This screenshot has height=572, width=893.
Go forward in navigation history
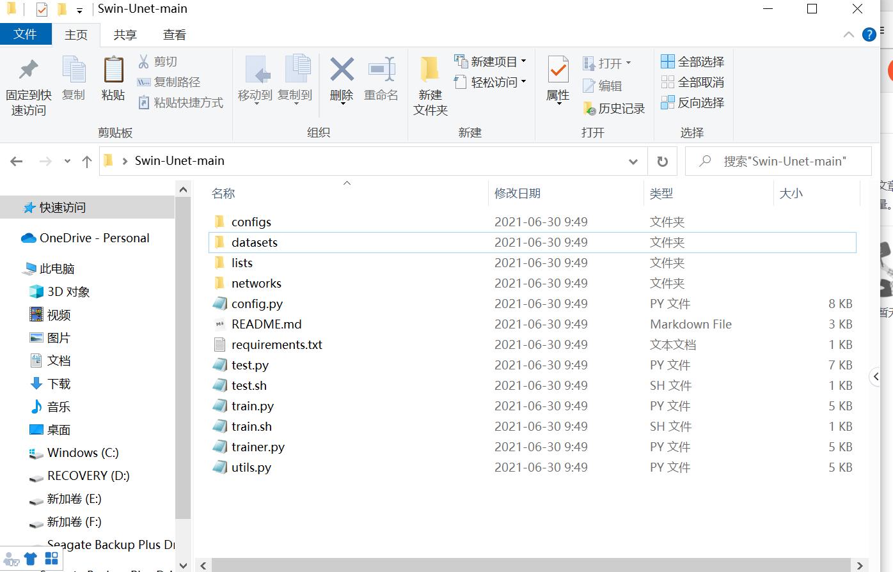(45, 161)
